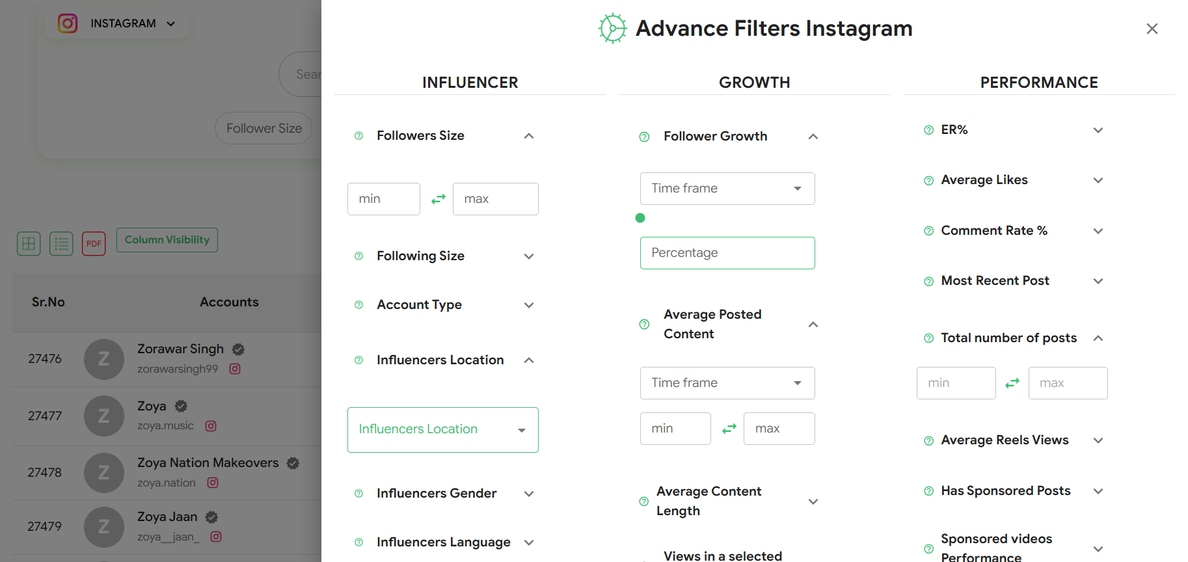Collapse the Followers Size filter
Screen dimensions: 1188x562
point(529,136)
